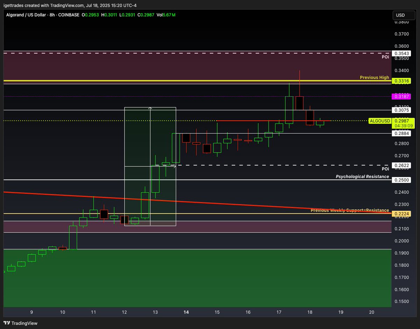The height and width of the screenshot is (329, 420).
Task: Click the date label 13 on time axis
Action: [x=155, y=312]
